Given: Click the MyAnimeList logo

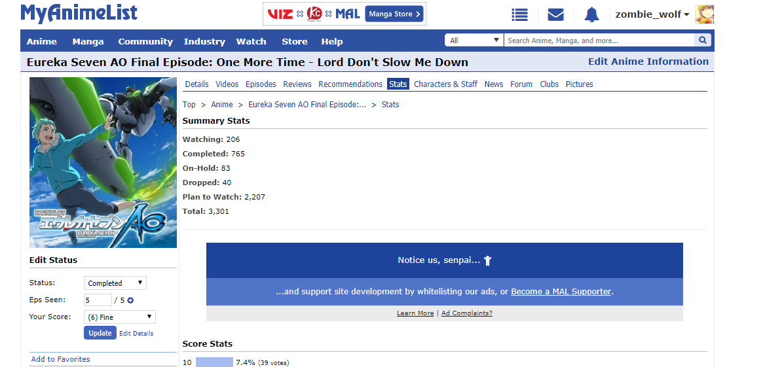Looking at the screenshot, I should 79,14.
